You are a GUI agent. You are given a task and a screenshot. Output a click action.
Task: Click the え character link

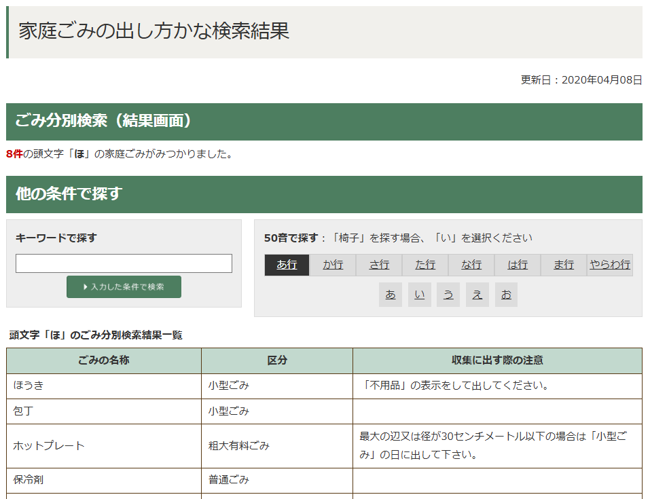point(477,295)
